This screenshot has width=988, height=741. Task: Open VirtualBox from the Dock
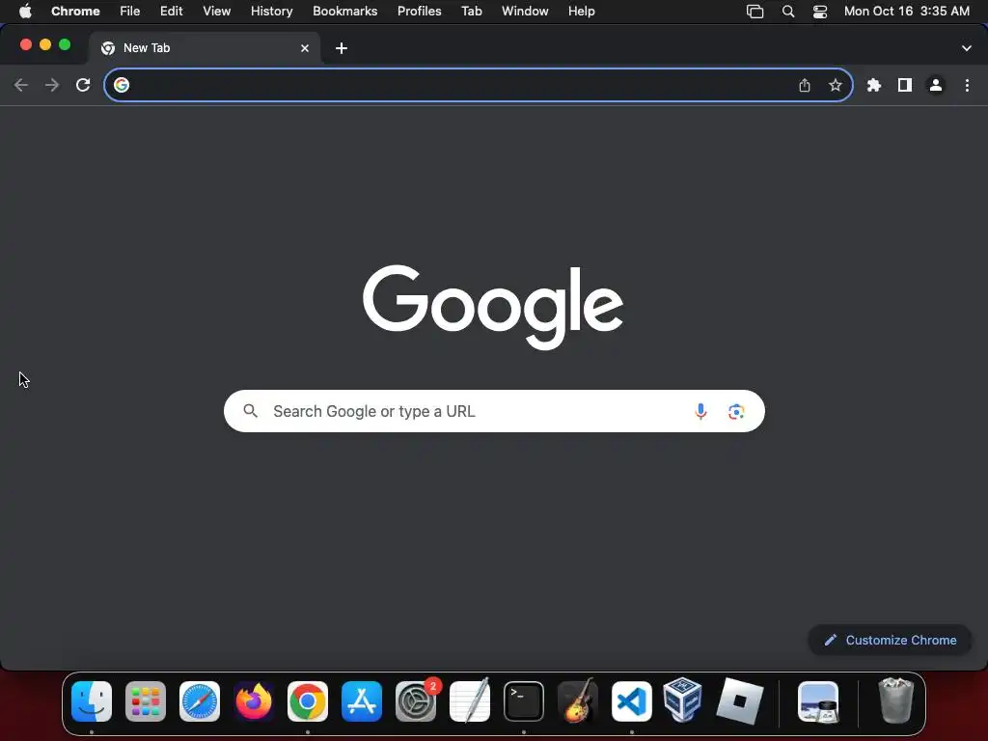point(683,700)
